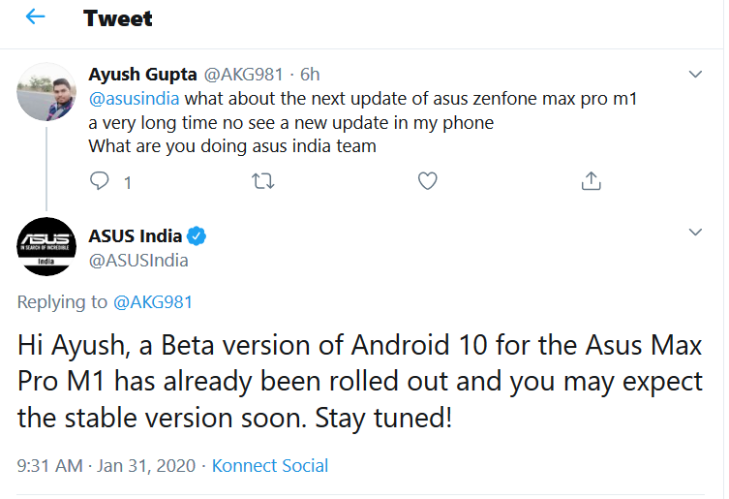Like Ayush Gupta's tweet with heart icon
Image resolution: width=729 pixels, height=499 pixels.
click(x=427, y=181)
